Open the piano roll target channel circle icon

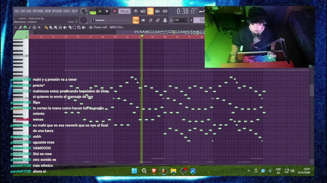(x=34, y=27)
